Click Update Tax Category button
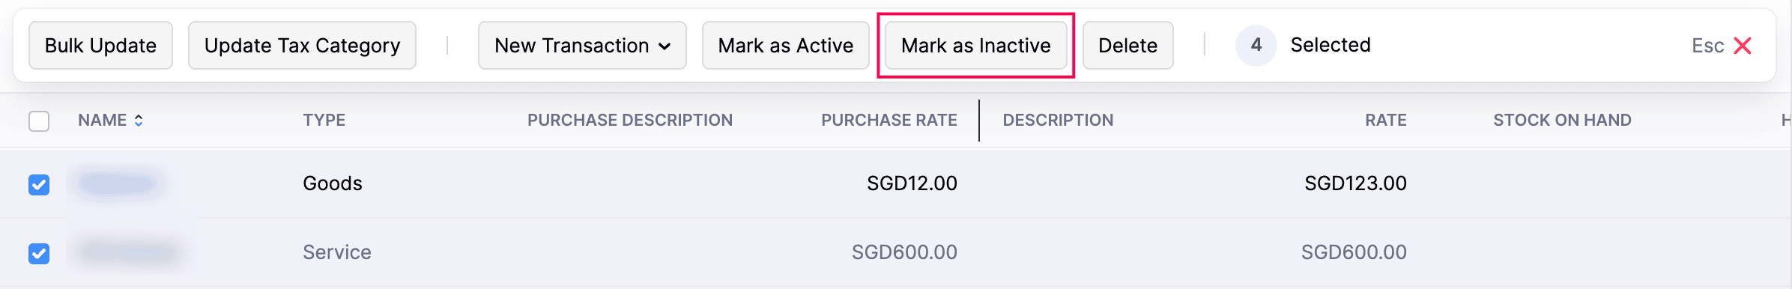Screen dimensions: 1792x289 pos(302,46)
